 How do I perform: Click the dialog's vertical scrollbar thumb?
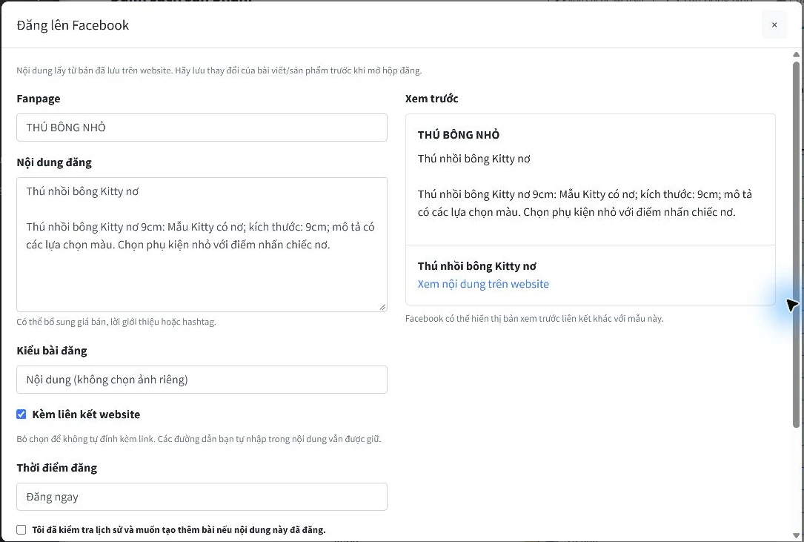point(796,244)
